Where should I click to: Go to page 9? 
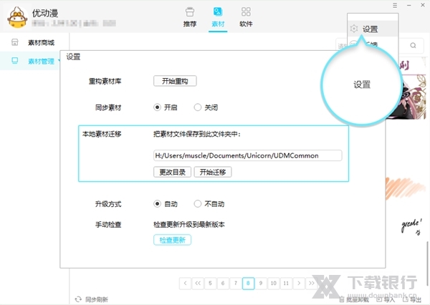coord(261,284)
